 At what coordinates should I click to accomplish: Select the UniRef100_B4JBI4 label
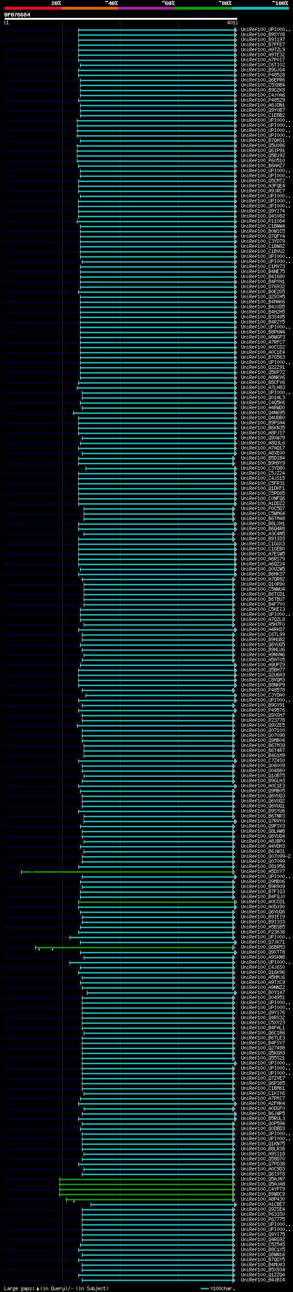pos(263,1280)
